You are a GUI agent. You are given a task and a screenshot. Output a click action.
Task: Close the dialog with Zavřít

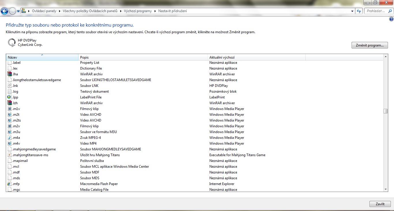pos(380,204)
